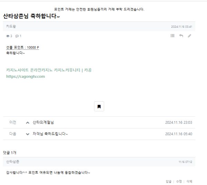Click the reply arrow icon
207x185 pixels.
[181, 36]
